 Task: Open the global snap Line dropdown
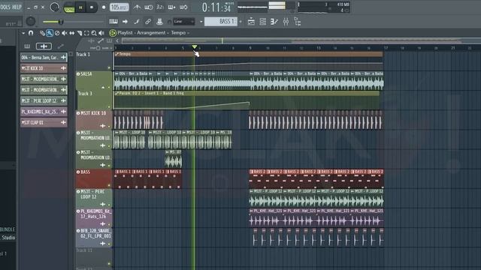coord(183,22)
